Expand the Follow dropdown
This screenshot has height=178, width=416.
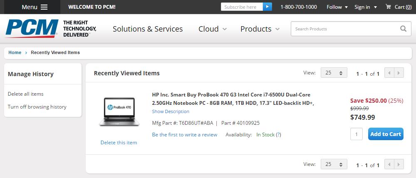337,7
